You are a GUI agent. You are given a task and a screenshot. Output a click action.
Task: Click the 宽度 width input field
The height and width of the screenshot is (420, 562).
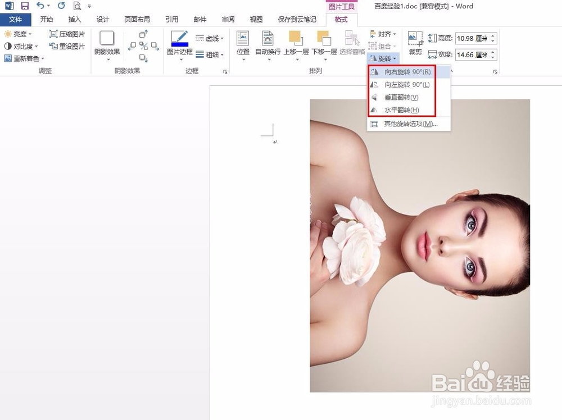(472, 55)
